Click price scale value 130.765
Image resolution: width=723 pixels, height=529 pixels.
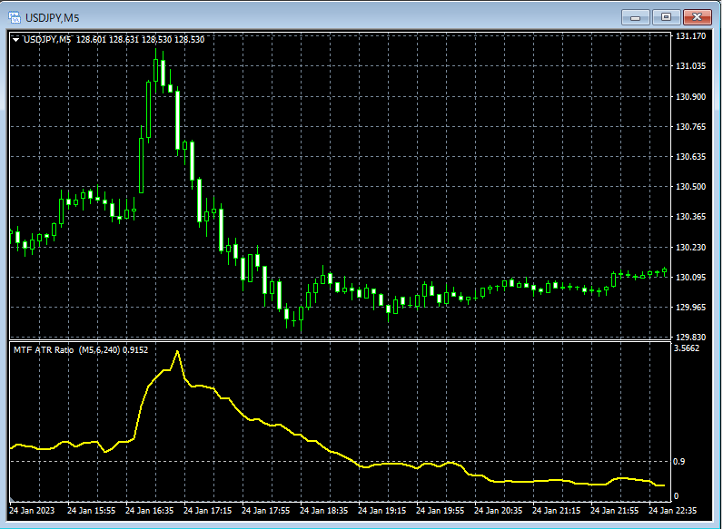(690, 126)
